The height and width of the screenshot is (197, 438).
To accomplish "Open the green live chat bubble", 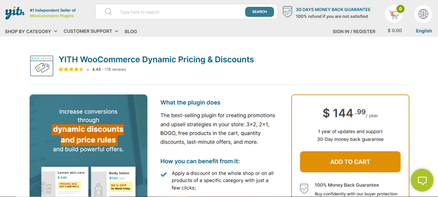I will click(x=422, y=180).
